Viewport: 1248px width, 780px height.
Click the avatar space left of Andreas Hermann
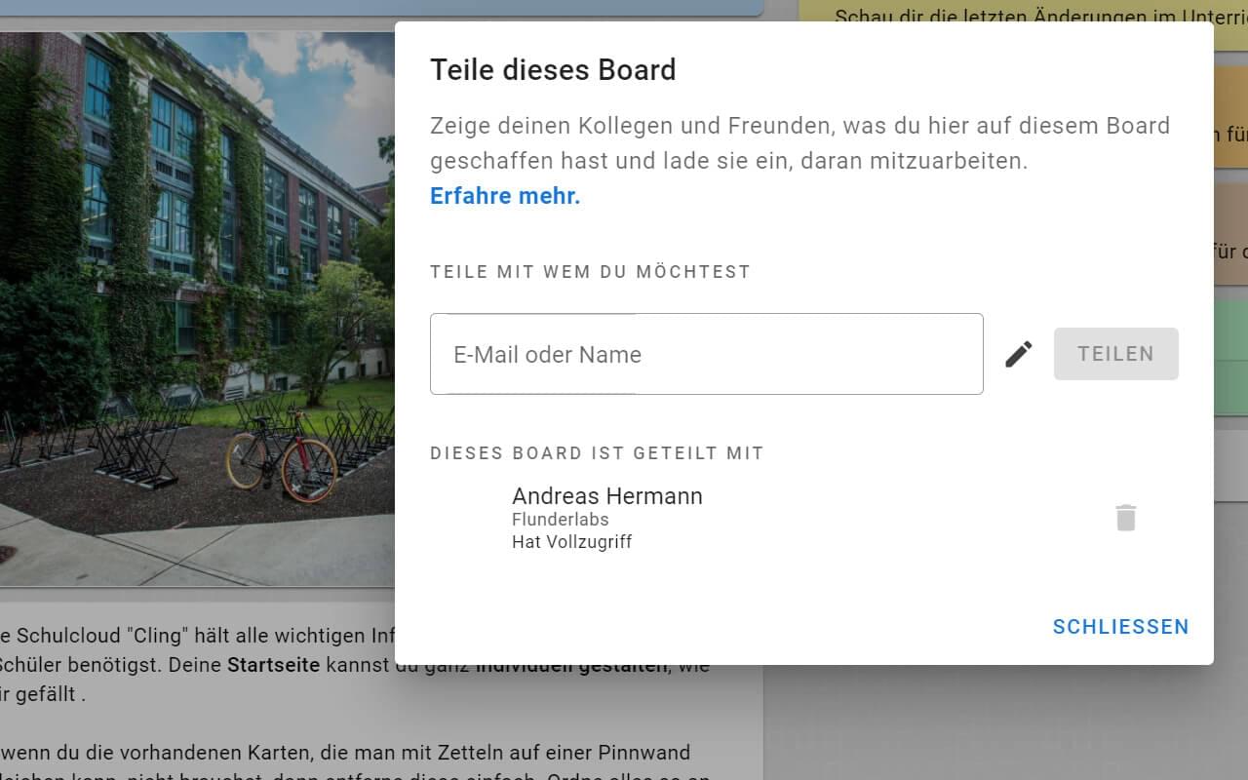(x=469, y=518)
